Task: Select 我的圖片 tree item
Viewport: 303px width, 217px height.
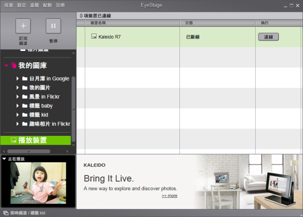Action: pos(40,88)
